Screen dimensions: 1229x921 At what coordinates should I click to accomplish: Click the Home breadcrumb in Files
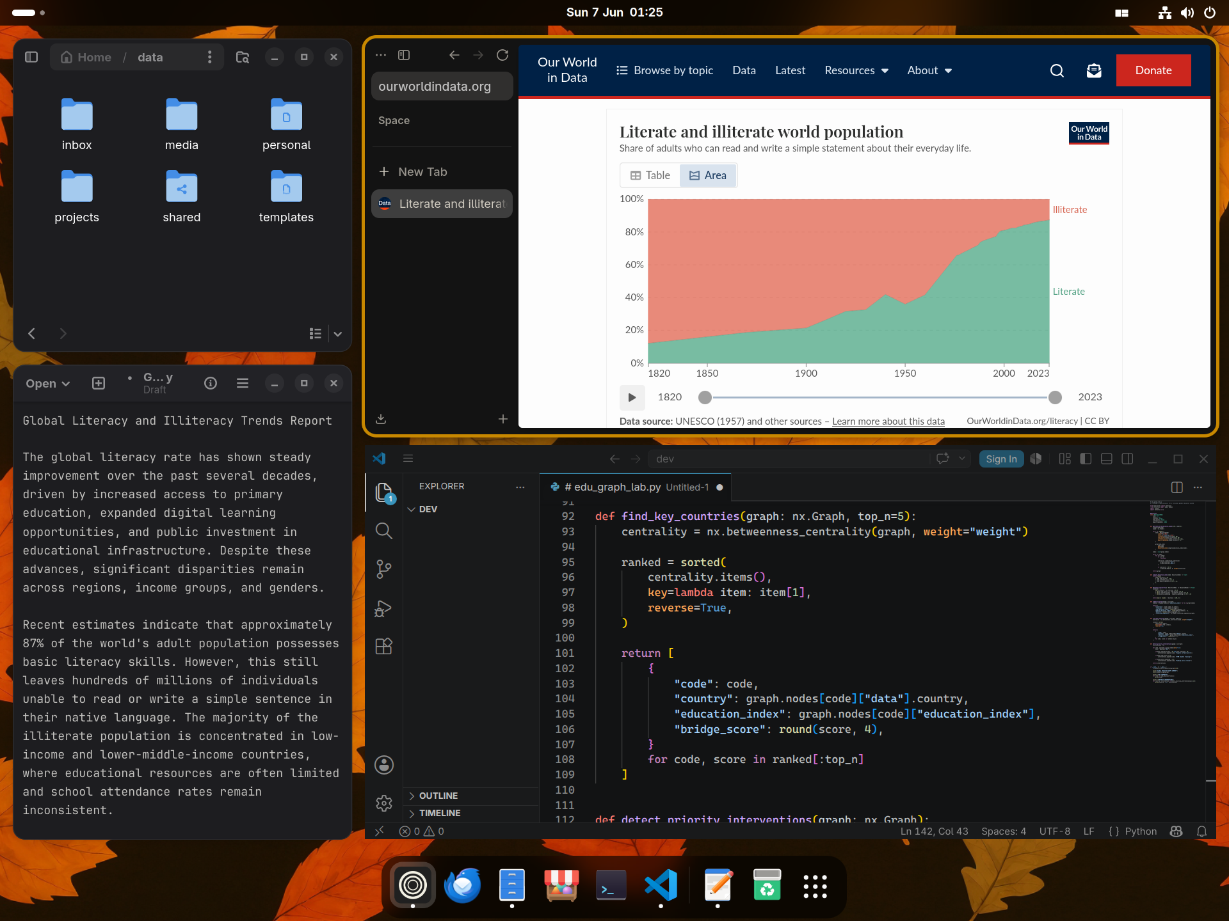click(86, 57)
